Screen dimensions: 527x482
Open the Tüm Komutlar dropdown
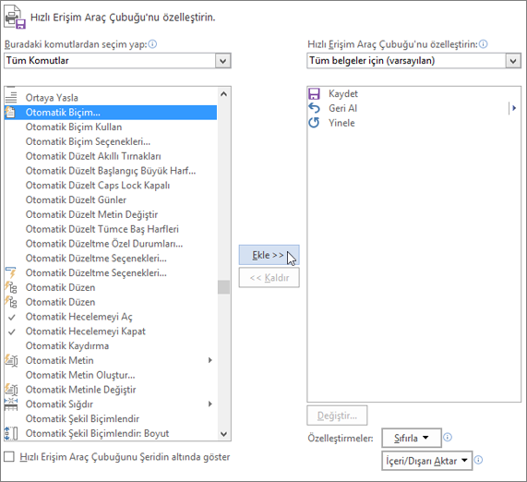click(222, 61)
